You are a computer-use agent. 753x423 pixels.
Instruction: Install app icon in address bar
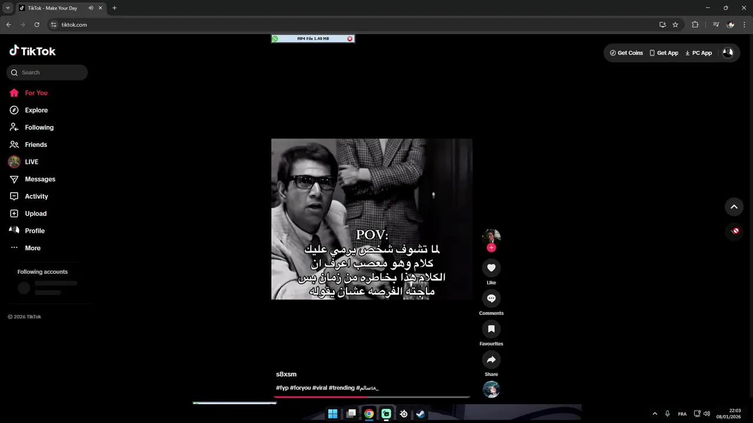662,25
